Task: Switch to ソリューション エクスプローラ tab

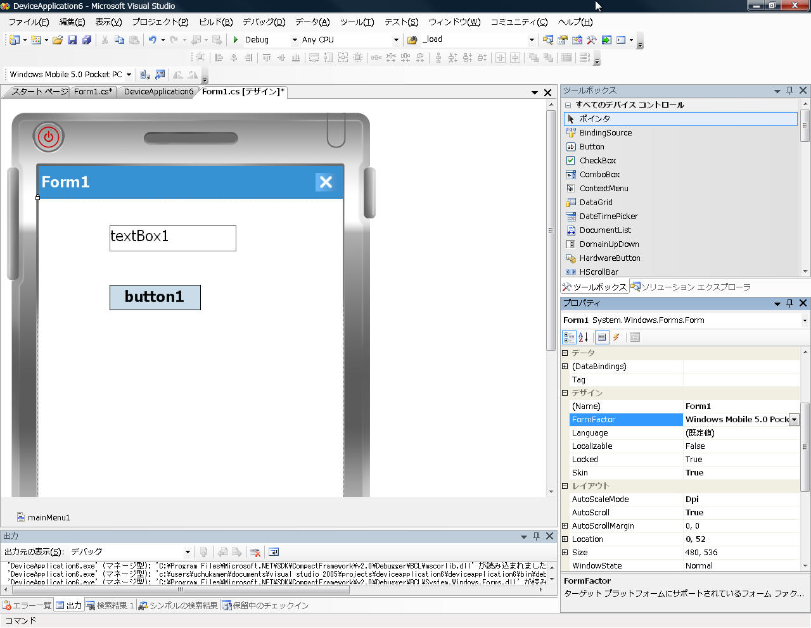Action: (691, 287)
